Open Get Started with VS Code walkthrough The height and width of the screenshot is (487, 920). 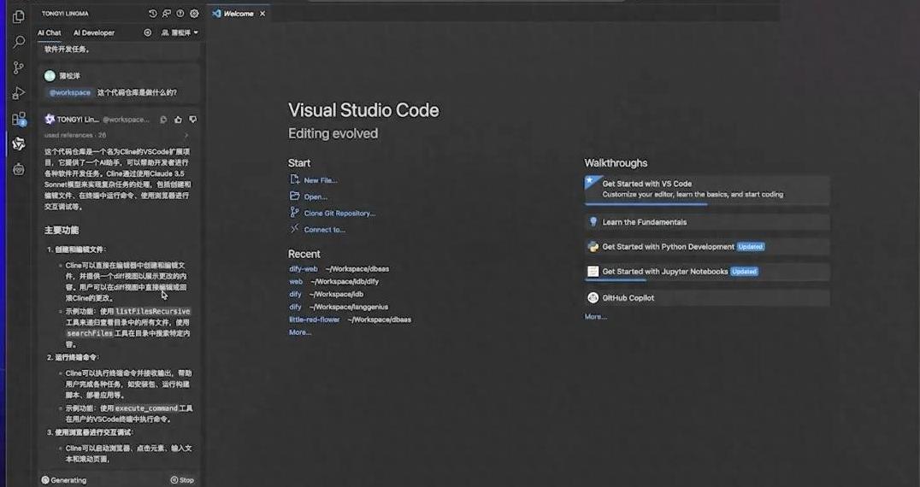(646, 184)
